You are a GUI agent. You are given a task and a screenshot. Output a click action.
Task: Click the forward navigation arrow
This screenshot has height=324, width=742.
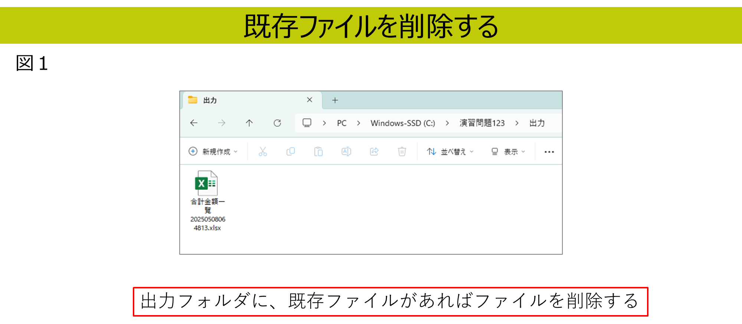(221, 123)
